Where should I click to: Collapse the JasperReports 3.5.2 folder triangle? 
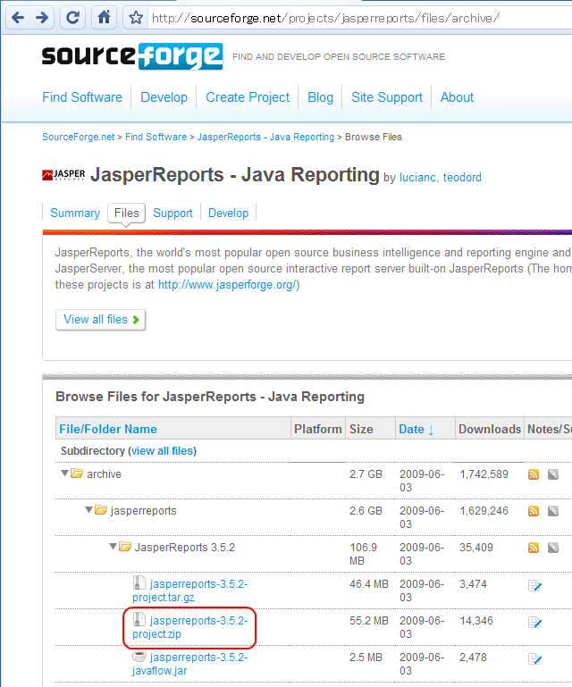[x=113, y=547]
